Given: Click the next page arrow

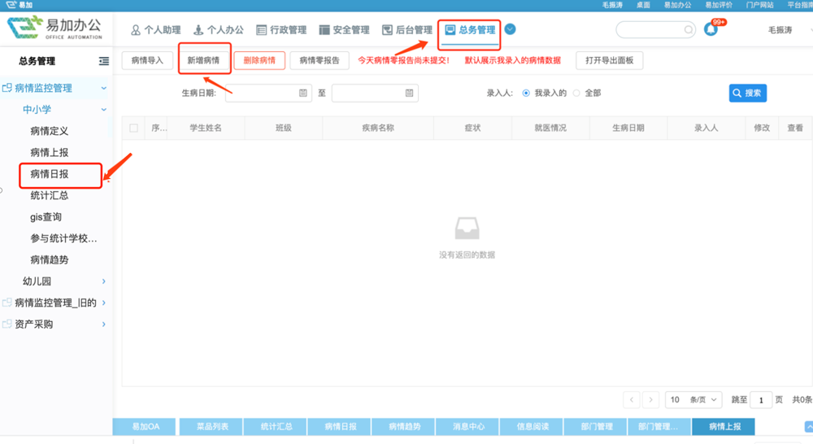Looking at the screenshot, I should [650, 399].
